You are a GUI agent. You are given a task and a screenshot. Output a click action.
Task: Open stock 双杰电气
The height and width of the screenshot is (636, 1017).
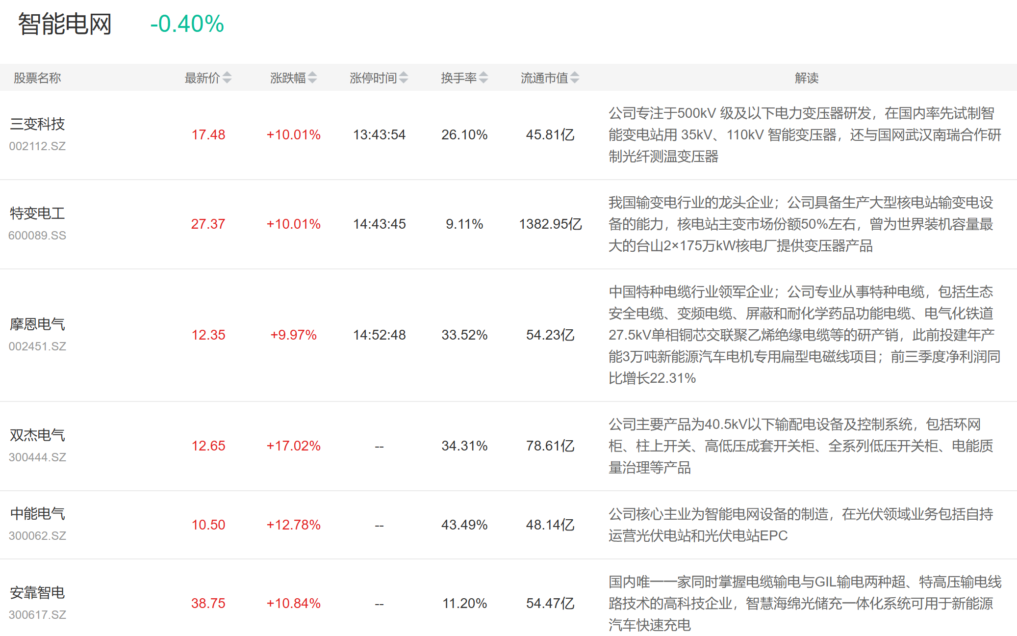click(37, 435)
